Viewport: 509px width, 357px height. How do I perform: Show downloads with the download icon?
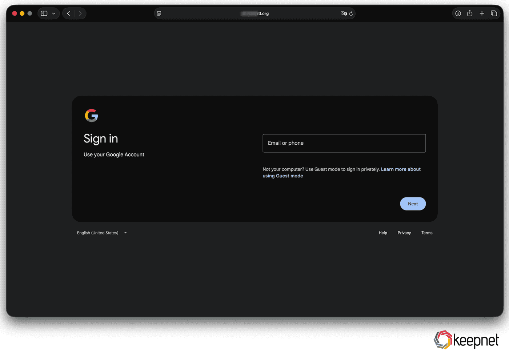coord(458,13)
